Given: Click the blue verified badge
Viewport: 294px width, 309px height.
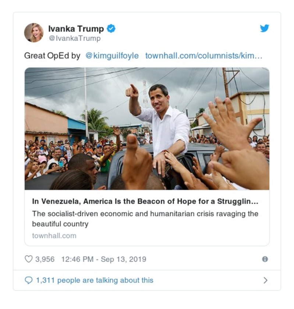Looking at the screenshot, I should click(111, 29).
